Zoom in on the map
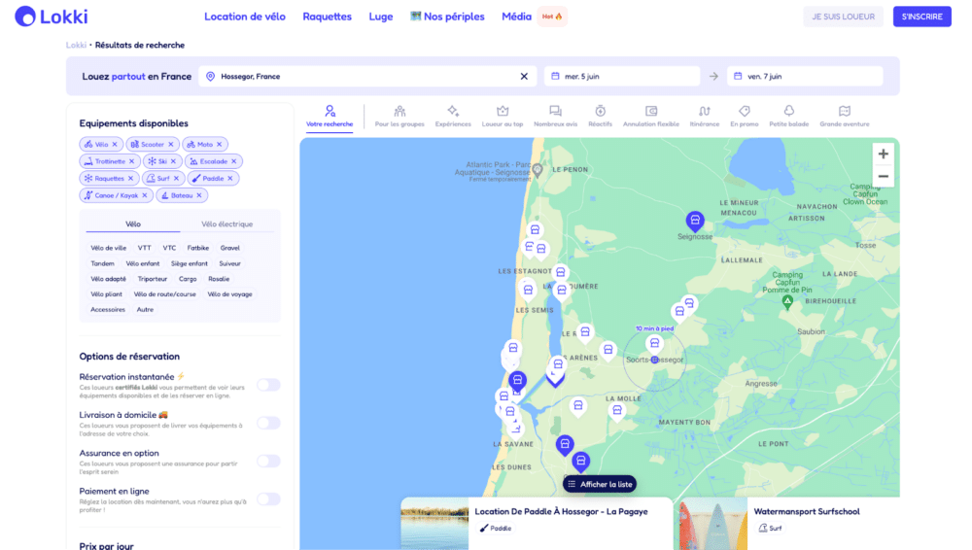Screen dimensions: 972x550 point(884,154)
